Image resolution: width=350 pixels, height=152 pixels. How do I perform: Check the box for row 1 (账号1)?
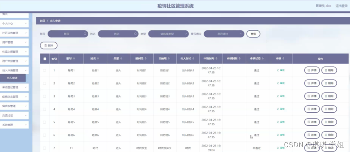pyautogui.click(x=44, y=70)
